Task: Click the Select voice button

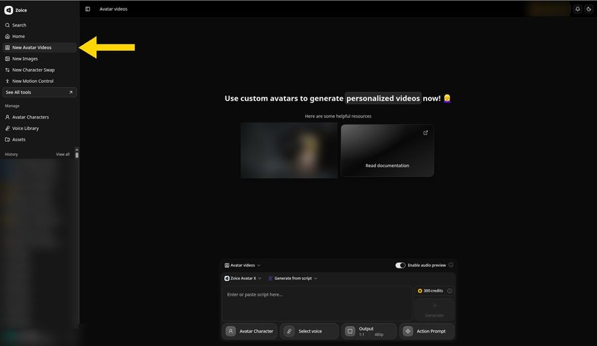Action: click(309, 331)
